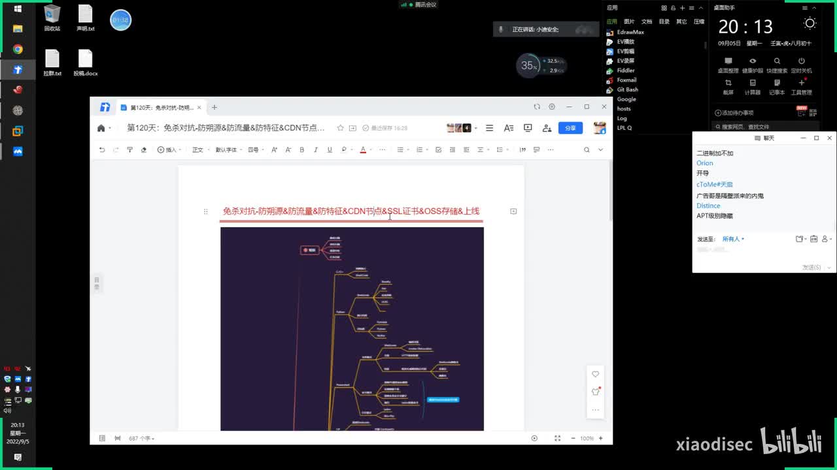The image size is (837, 470).
Task: Go to the home icon in document header
Action: point(101,128)
